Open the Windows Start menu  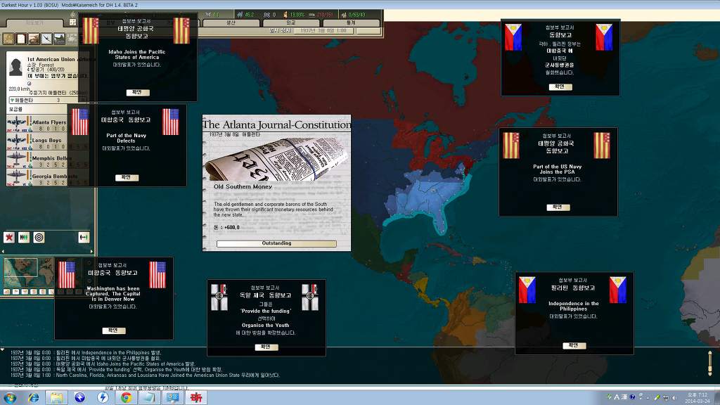tap(10, 397)
